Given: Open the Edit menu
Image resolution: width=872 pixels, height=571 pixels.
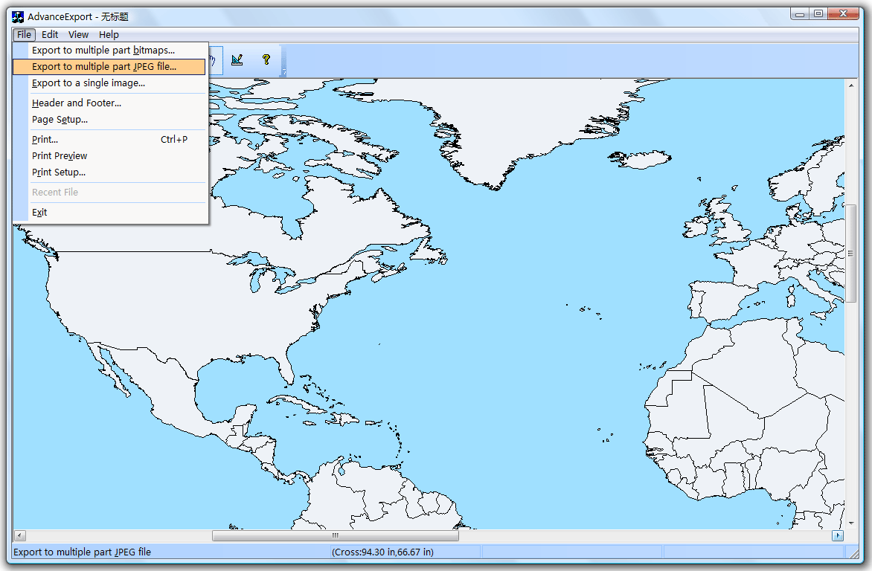Looking at the screenshot, I should tap(49, 34).
